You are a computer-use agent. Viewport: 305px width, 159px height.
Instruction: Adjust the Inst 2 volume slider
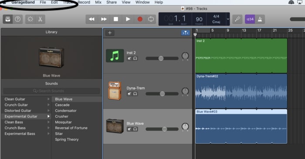tap(162, 58)
